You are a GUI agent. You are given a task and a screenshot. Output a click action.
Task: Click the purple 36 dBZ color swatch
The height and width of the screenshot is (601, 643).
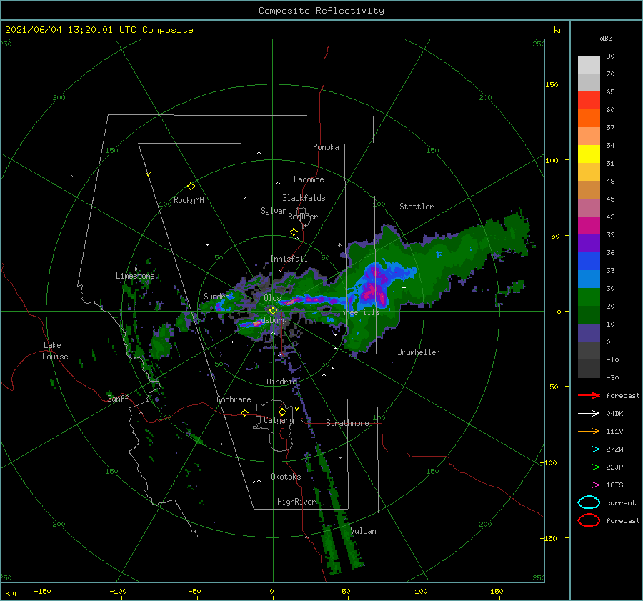(589, 244)
